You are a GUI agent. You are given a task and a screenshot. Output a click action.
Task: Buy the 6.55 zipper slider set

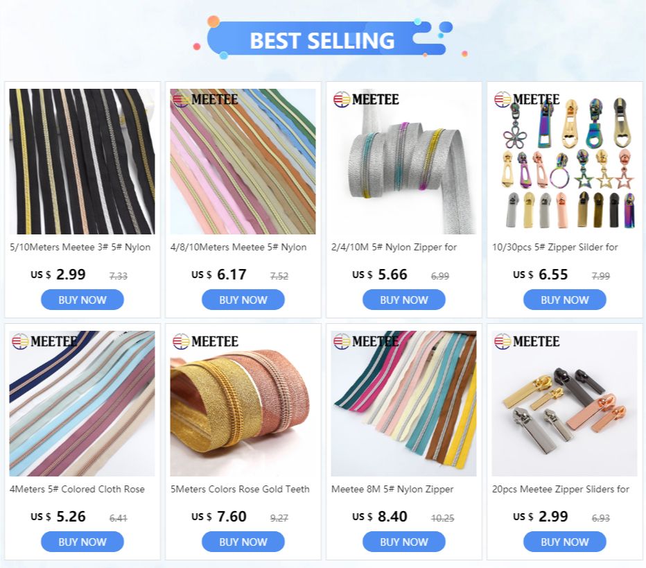(565, 300)
